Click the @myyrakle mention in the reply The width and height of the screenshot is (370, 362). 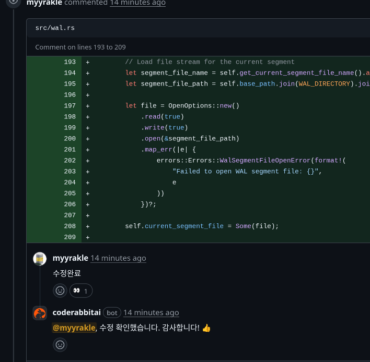click(x=74, y=328)
